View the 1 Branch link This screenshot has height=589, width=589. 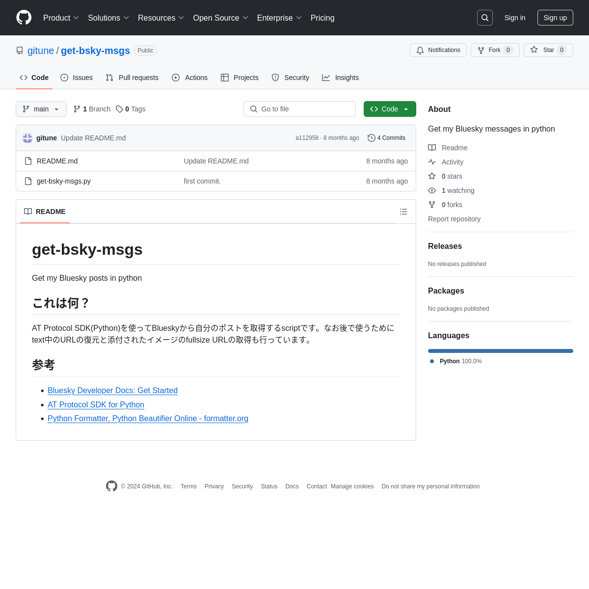coord(92,109)
